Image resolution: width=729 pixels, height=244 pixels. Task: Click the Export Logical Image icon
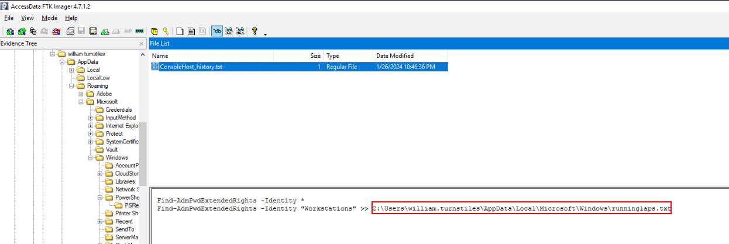tap(93, 31)
